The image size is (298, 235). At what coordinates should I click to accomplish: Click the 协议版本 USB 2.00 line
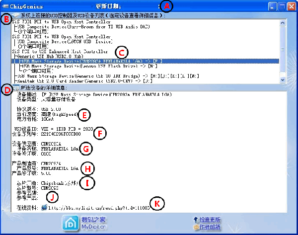click(39, 109)
